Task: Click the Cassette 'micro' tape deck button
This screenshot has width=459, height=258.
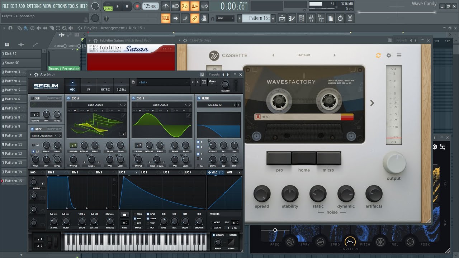Action: (328, 158)
